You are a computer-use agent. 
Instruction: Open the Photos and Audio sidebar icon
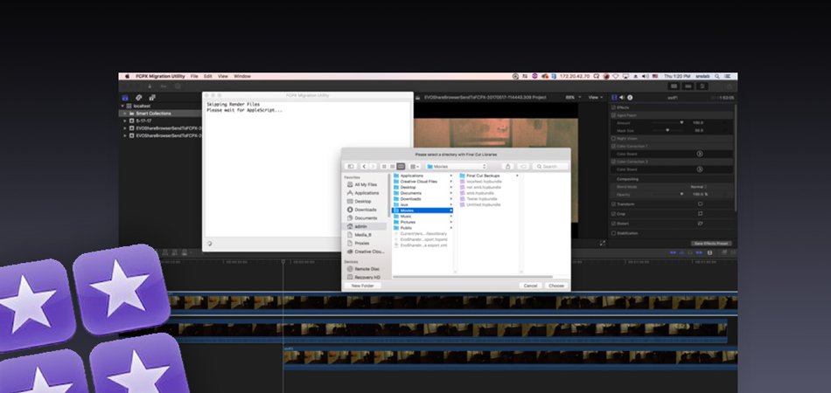pyautogui.click(x=139, y=97)
